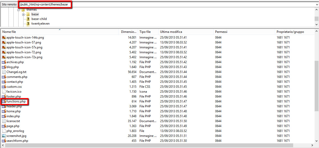Click the apple-touch-icon-57x.png file icon

(x=4, y=47)
